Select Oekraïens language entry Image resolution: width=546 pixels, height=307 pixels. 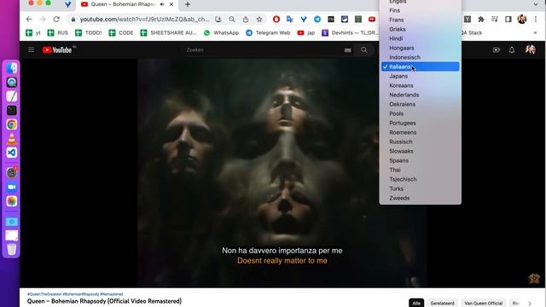pyautogui.click(x=420, y=104)
